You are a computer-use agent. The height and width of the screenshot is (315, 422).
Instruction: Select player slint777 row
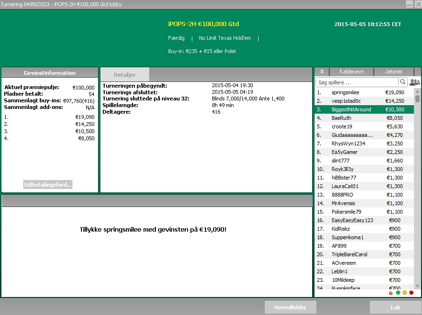364,161
